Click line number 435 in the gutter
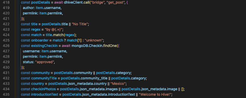The image size is (246, 98). point(6,94)
